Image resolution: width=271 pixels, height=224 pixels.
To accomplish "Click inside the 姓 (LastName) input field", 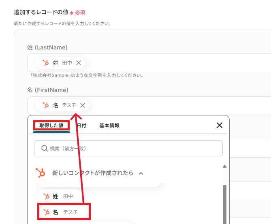I will pyautogui.click(x=149, y=63).
